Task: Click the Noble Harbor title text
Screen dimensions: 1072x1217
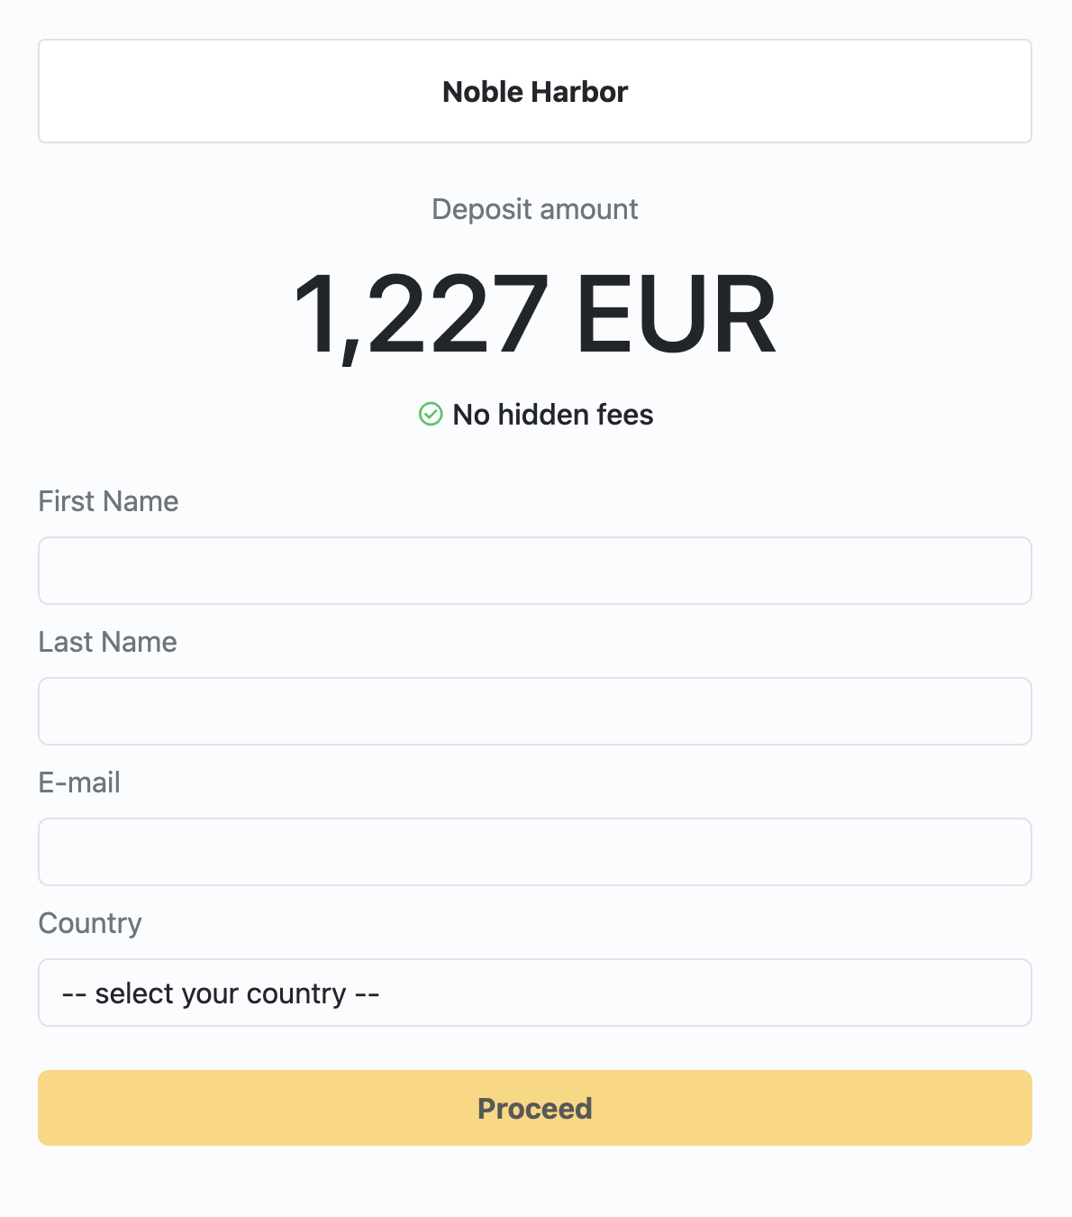Action: (x=535, y=92)
